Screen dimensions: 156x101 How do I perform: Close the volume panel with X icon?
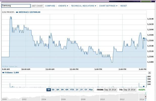pyautogui.click(x=149, y=73)
